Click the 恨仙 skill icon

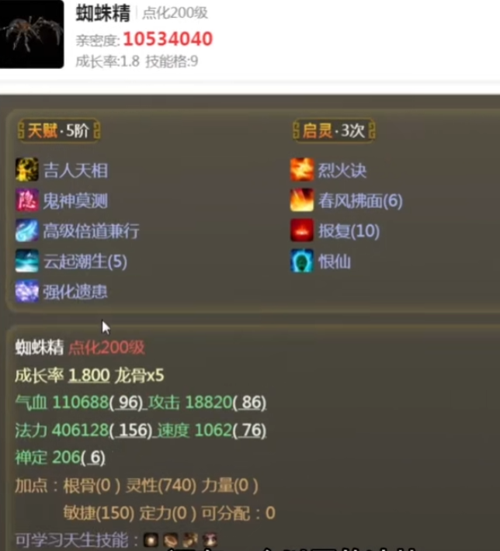point(302,261)
